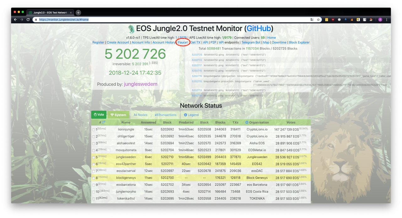Open the Faucet link
Image resolution: width=402 pixels, height=218 pixels.
(x=183, y=42)
